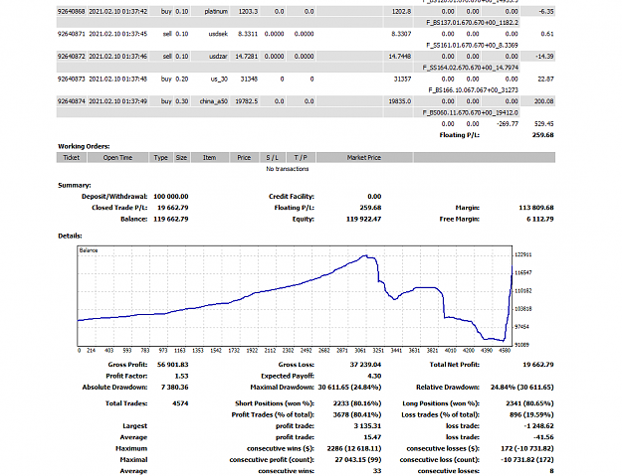Click Short Positions value 2233 (80.16%)

[357, 403]
